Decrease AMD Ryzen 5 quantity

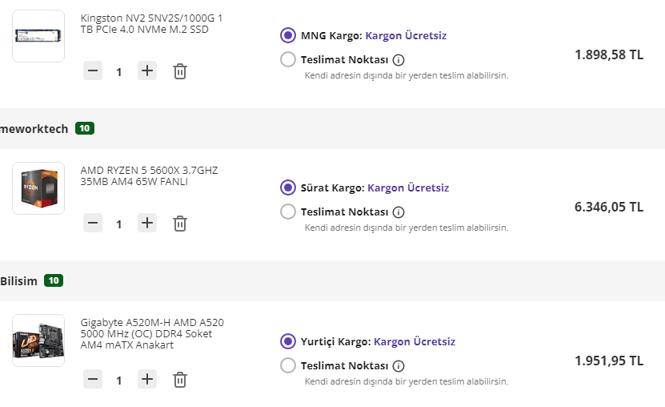pos(93,224)
